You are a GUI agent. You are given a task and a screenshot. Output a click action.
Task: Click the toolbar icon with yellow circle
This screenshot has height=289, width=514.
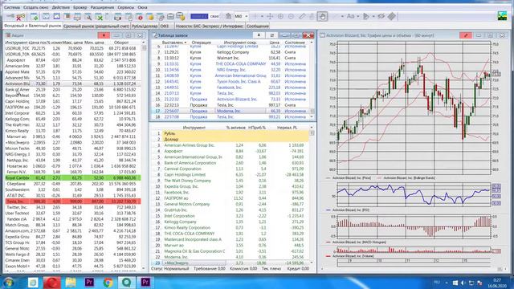click(x=150, y=16)
